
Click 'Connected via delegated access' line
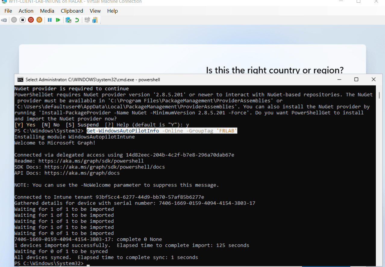click(124, 155)
